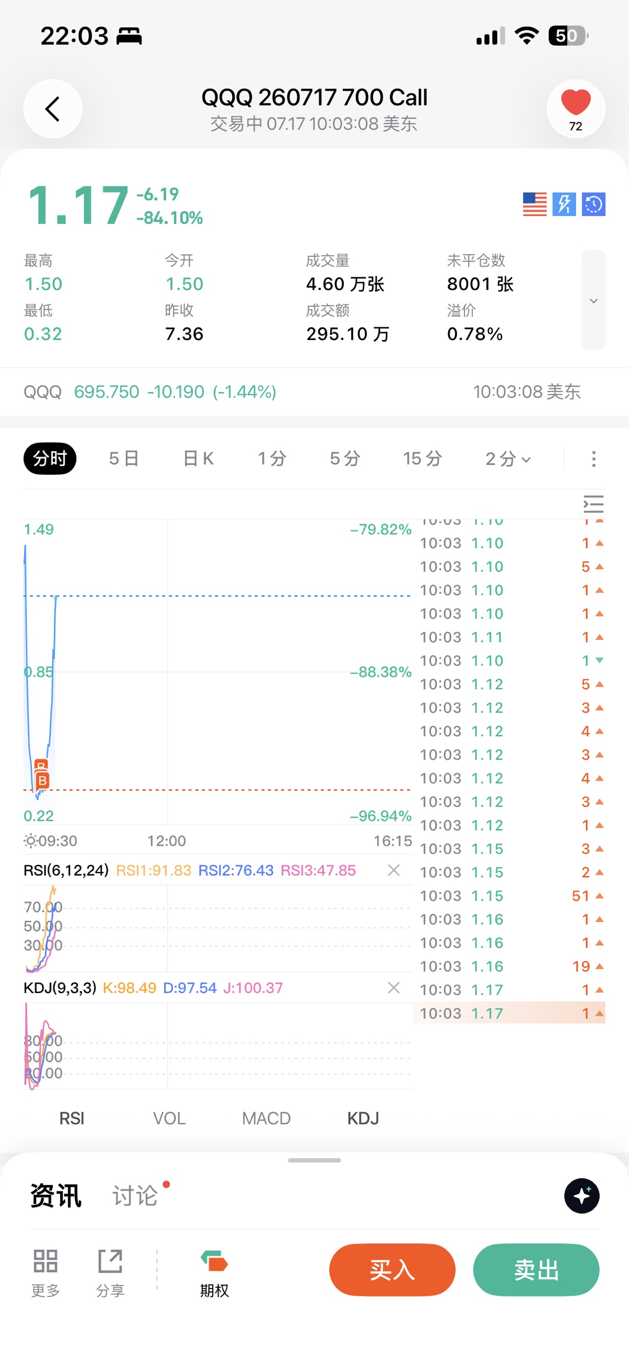The height and width of the screenshot is (1361, 629).
Task: Open the 更多 grid menu
Action: [46, 1273]
